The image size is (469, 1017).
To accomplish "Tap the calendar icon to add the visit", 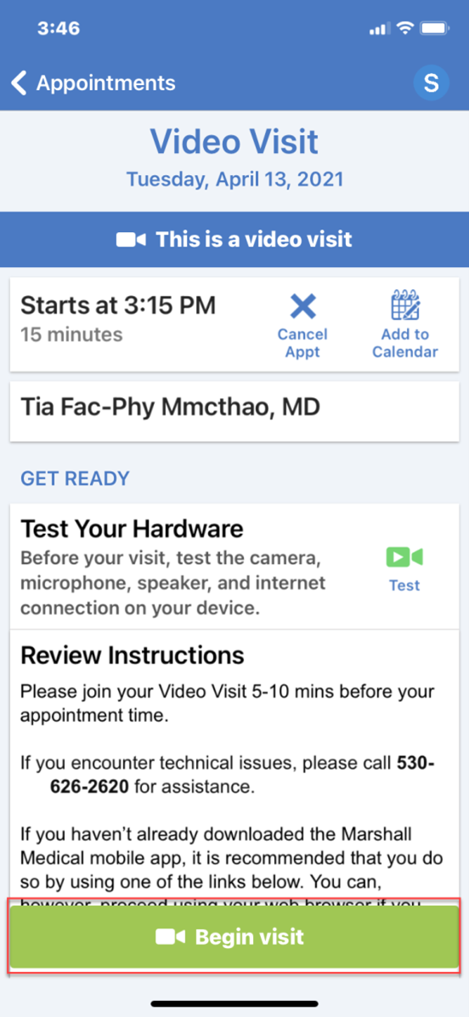I will [x=405, y=305].
